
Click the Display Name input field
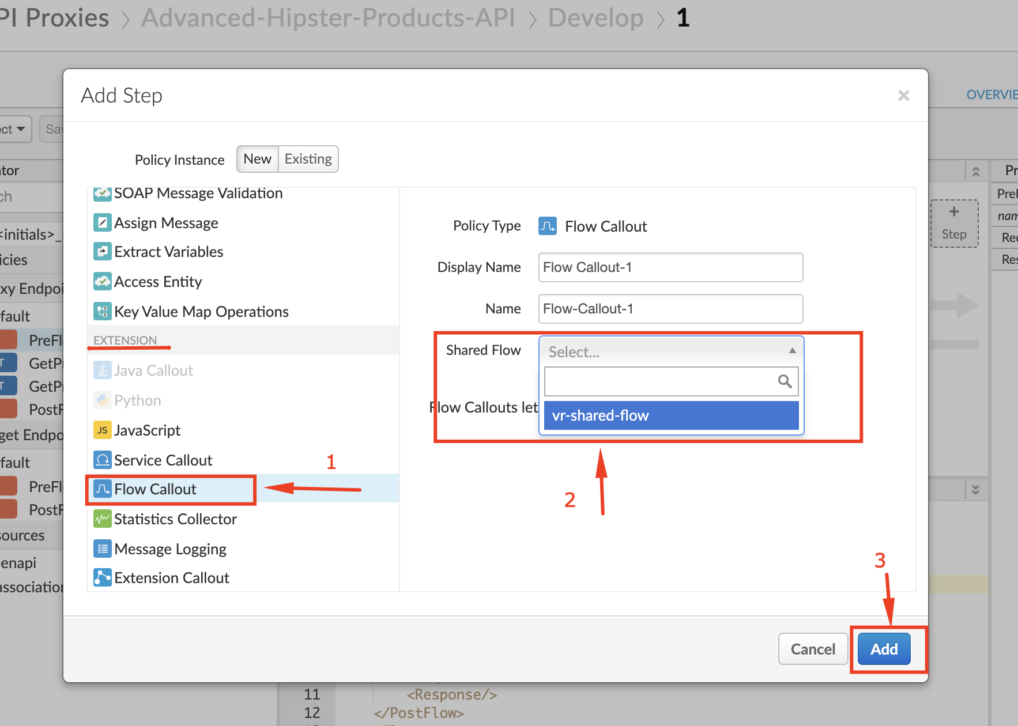670,267
